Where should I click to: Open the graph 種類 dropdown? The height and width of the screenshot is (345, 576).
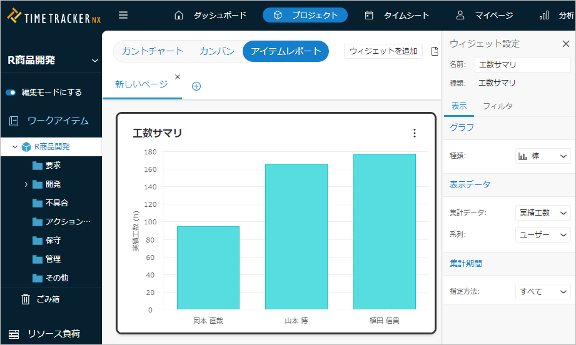point(543,156)
